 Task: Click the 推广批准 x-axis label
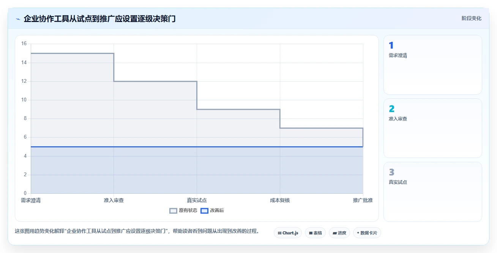(363, 200)
